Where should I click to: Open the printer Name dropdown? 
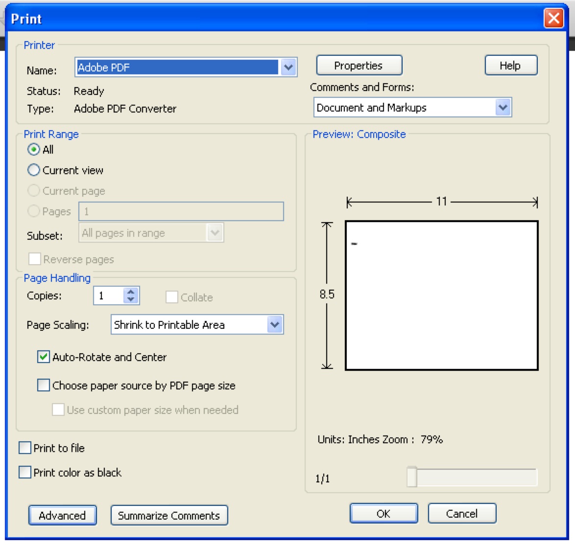tap(288, 68)
